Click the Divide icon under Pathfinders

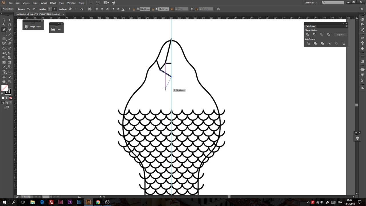[x=308, y=44]
